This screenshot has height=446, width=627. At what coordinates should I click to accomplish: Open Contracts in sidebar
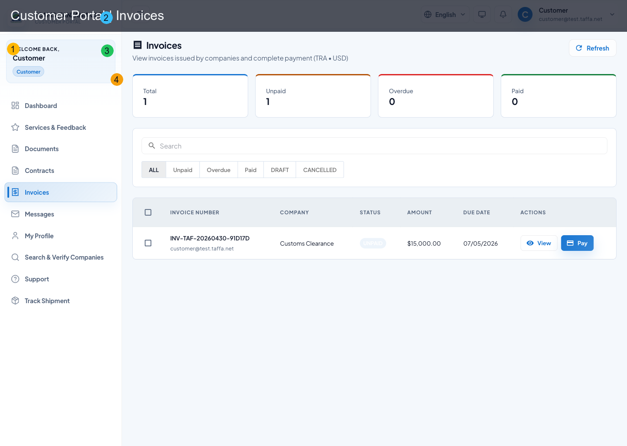(61, 171)
